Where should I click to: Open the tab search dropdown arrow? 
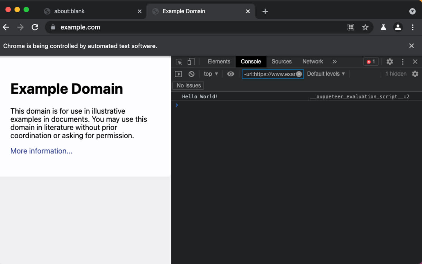click(412, 11)
